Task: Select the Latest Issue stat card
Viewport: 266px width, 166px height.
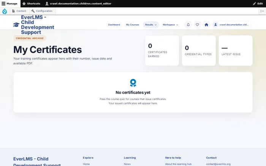Action: pos(236,50)
